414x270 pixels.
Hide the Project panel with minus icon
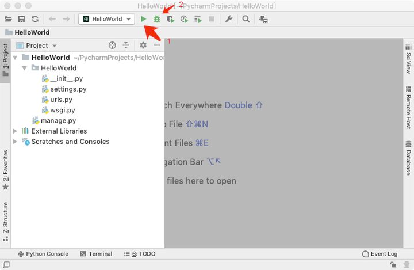click(x=157, y=45)
